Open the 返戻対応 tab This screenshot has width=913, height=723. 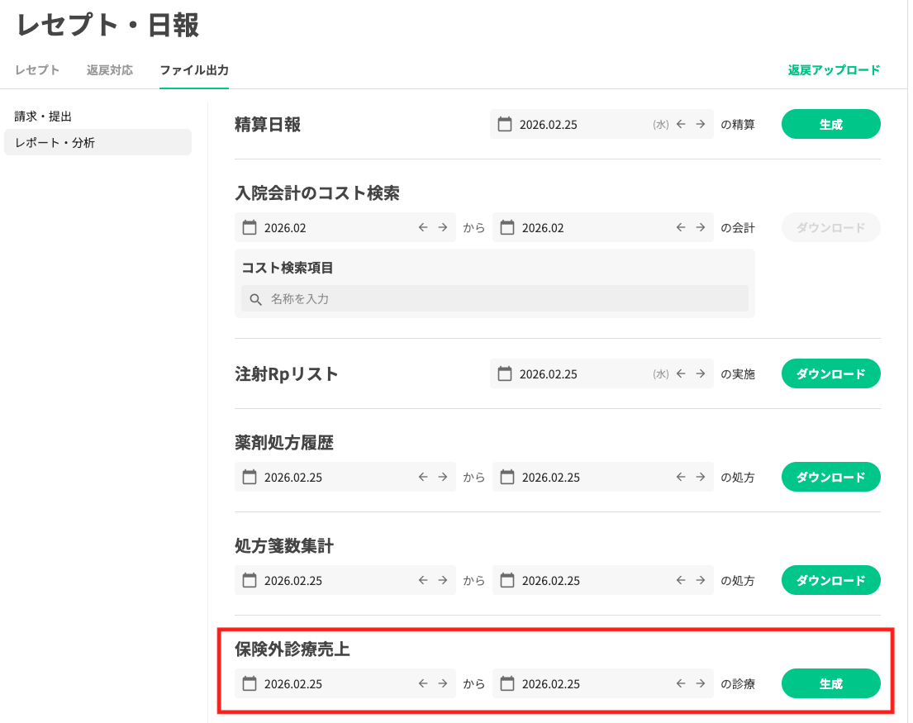coord(110,70)
